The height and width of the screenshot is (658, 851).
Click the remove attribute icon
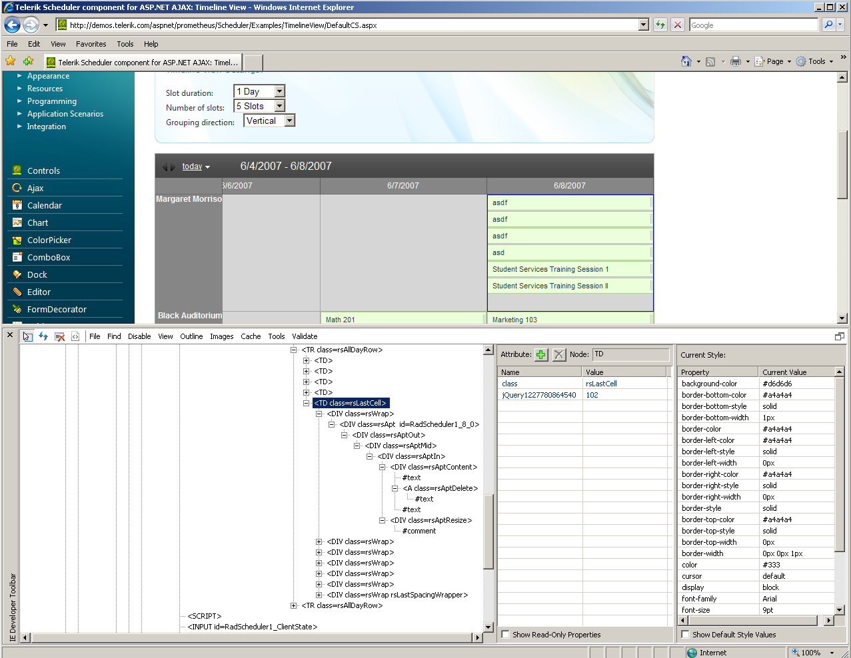558,354
